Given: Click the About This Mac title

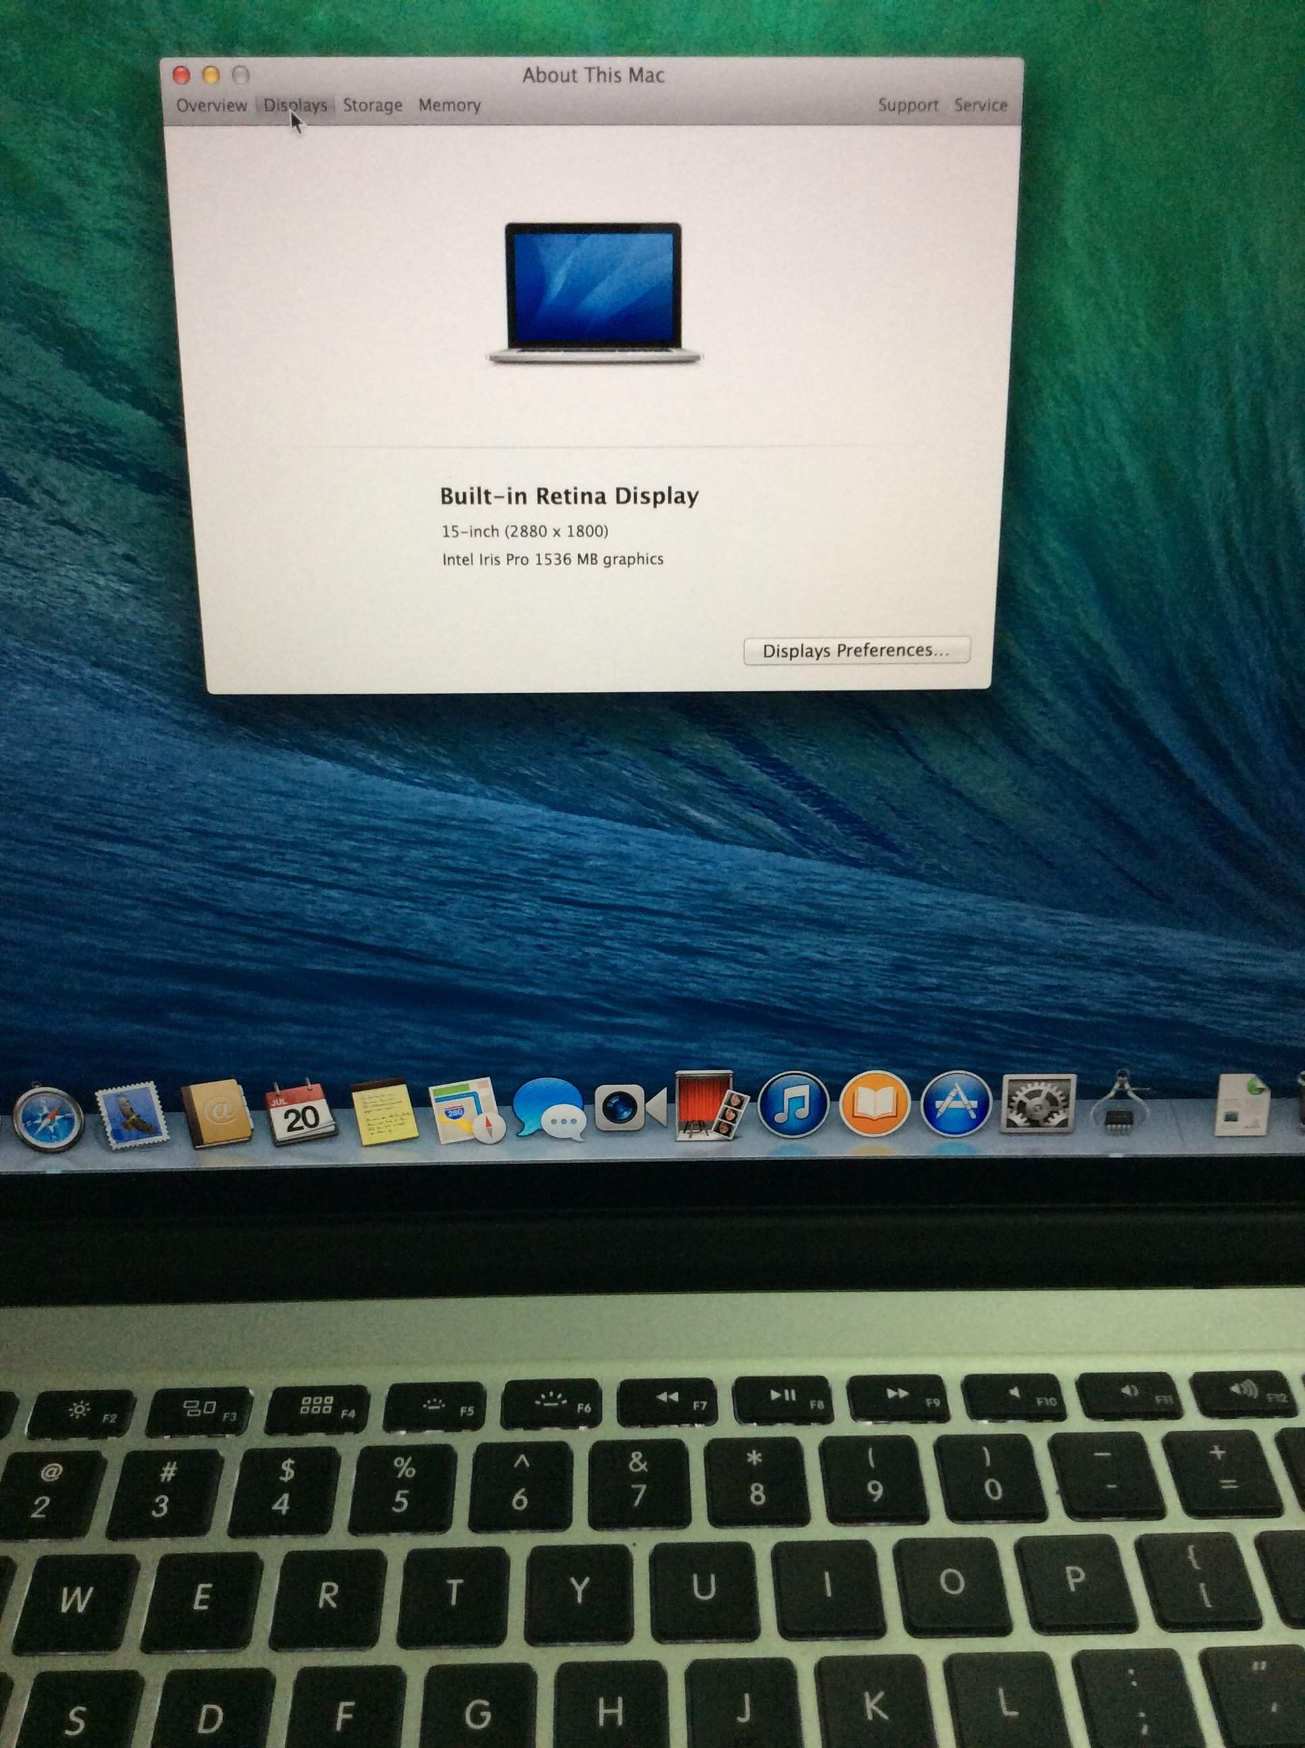Looking at the screenshot, I should click(593, 75).
